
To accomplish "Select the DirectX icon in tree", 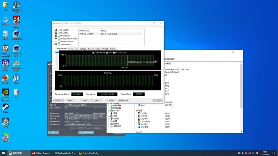I will point(111,111).
